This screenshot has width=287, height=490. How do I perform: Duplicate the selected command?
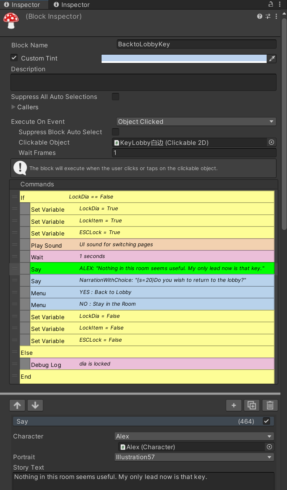click(x=252, y=405)
